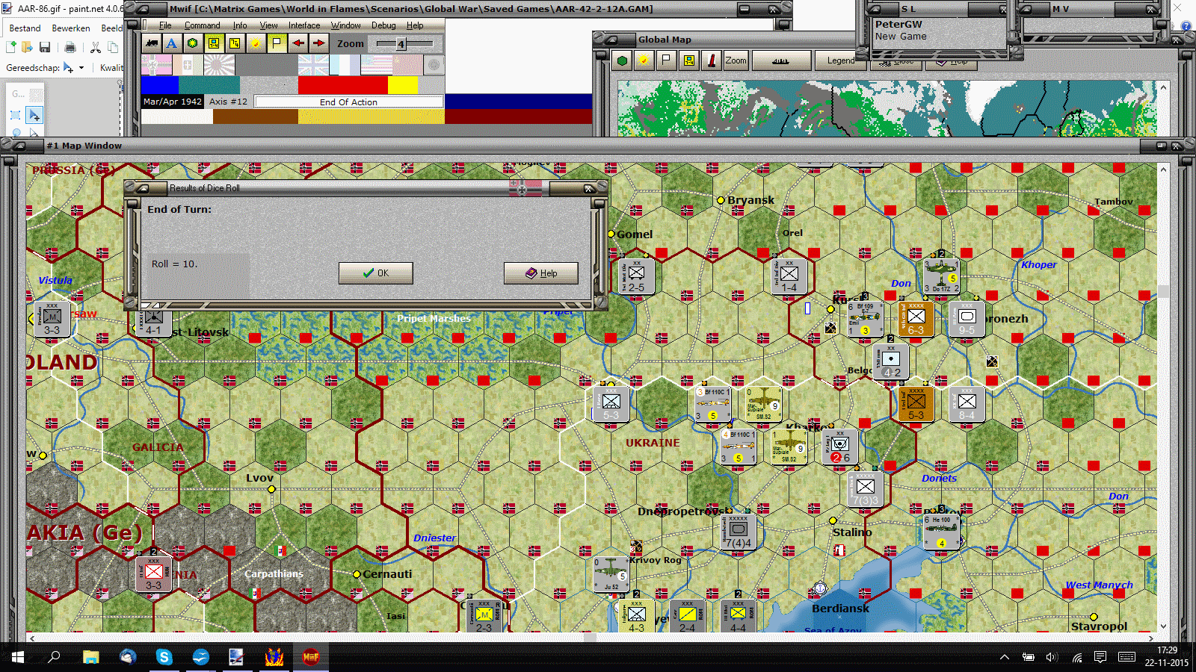
Task: Open File Explorer from the taskbar
Action: click(x=91, y=657)
